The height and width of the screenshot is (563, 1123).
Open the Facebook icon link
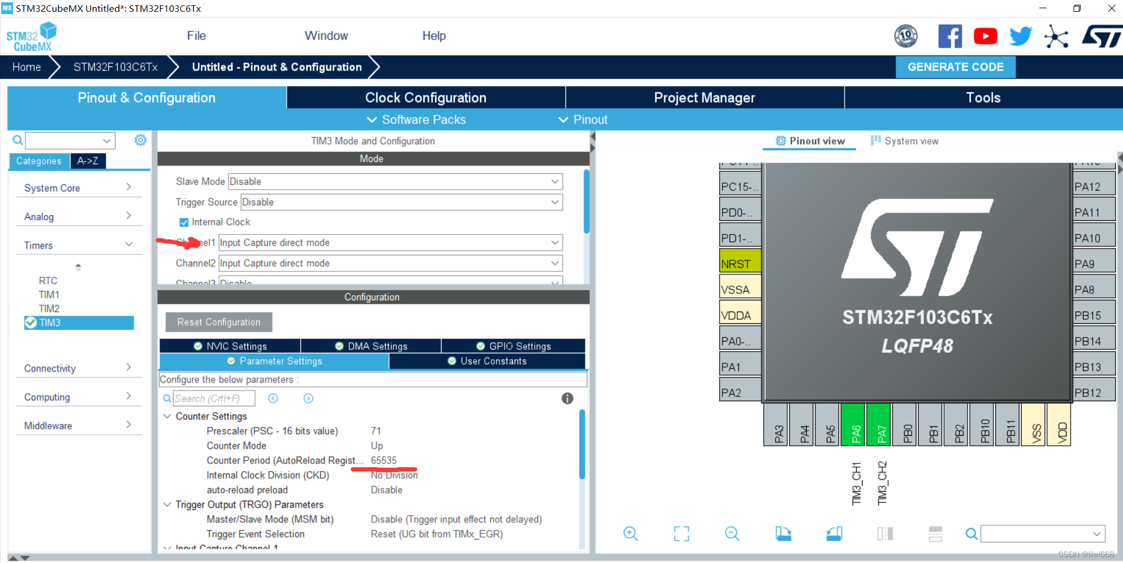pyautogui.click(x=950, y=37)
